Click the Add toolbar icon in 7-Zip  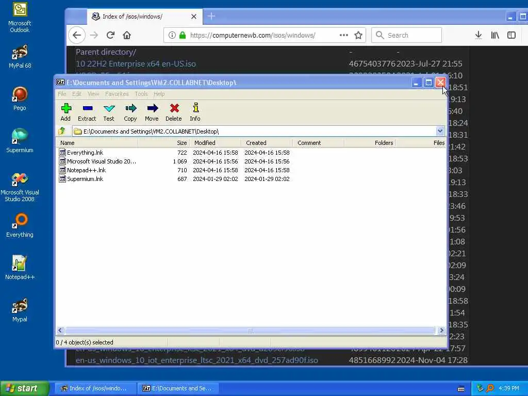pyautogui.click(x=65, y=112)
